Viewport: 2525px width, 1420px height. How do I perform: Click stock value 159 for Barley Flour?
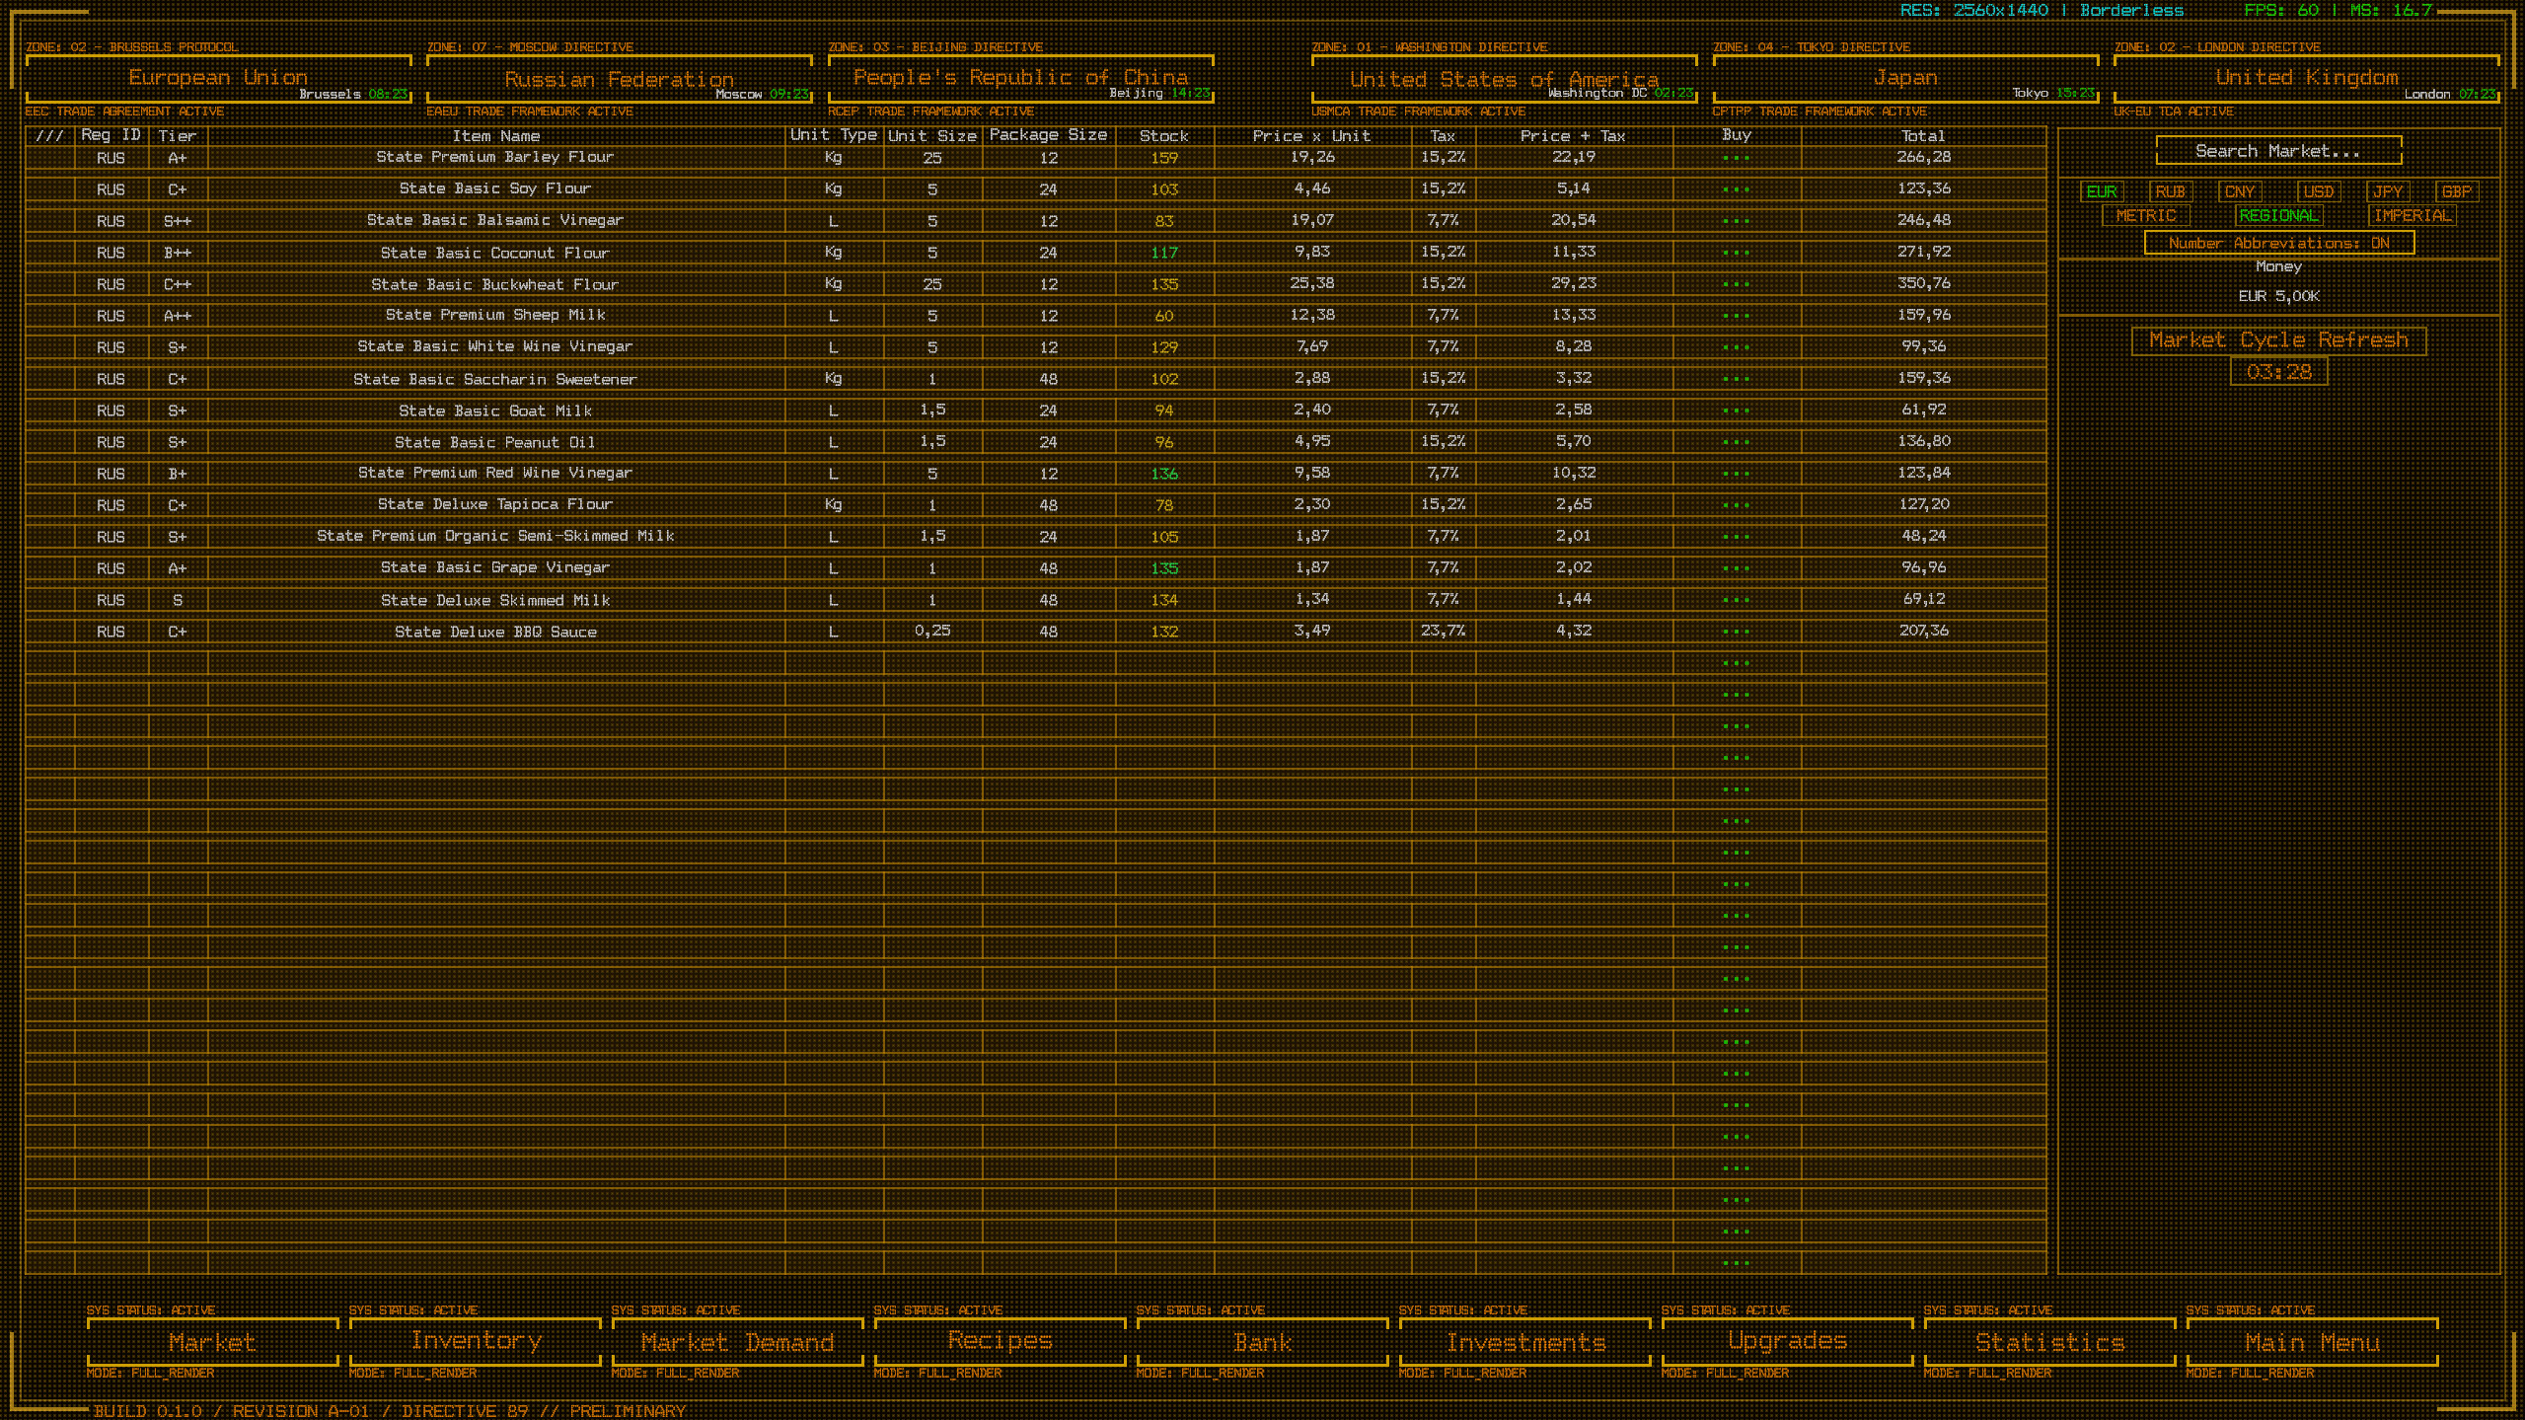pyautogui.click(x=1163, y=158)
